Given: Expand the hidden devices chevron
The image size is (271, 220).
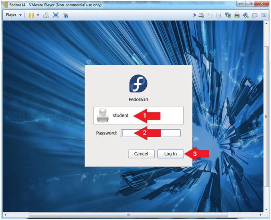Looking at the screenshot, I should (x=194, y=15).
